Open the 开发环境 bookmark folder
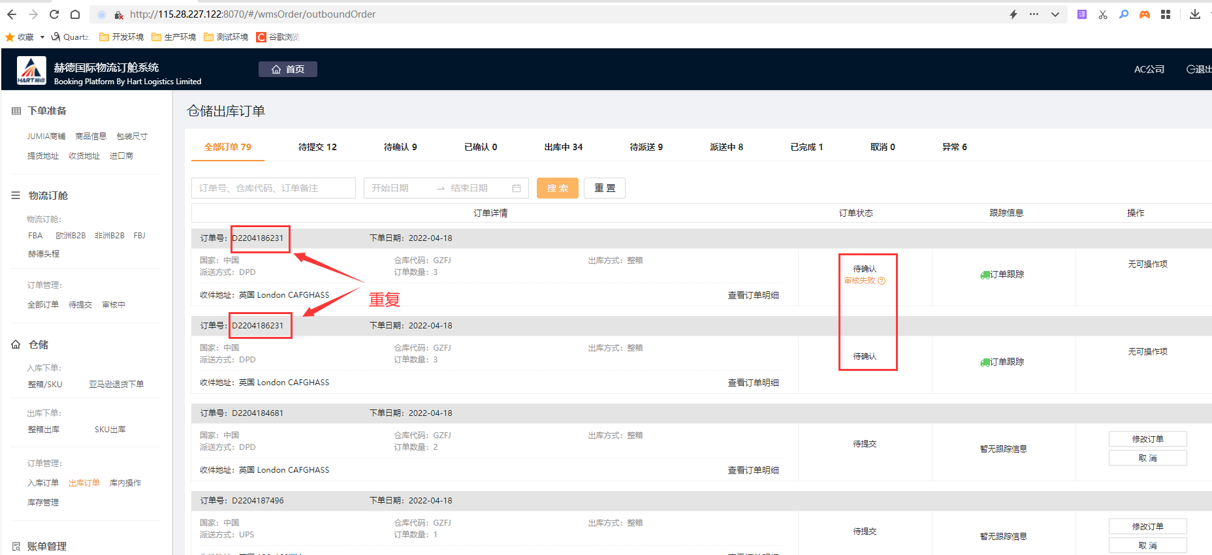This screenshot has width=1212, height=555. (121, 37)
